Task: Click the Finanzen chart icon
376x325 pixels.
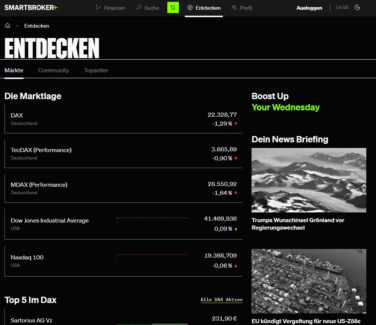Action: pos(98,8)
